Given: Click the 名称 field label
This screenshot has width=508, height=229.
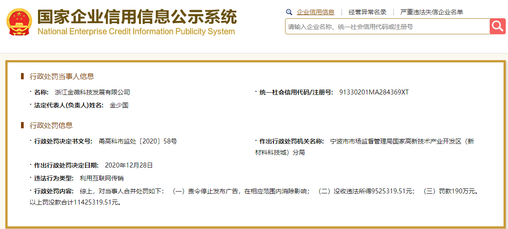Looking at the screenshot, I should [x=42, y=92].
